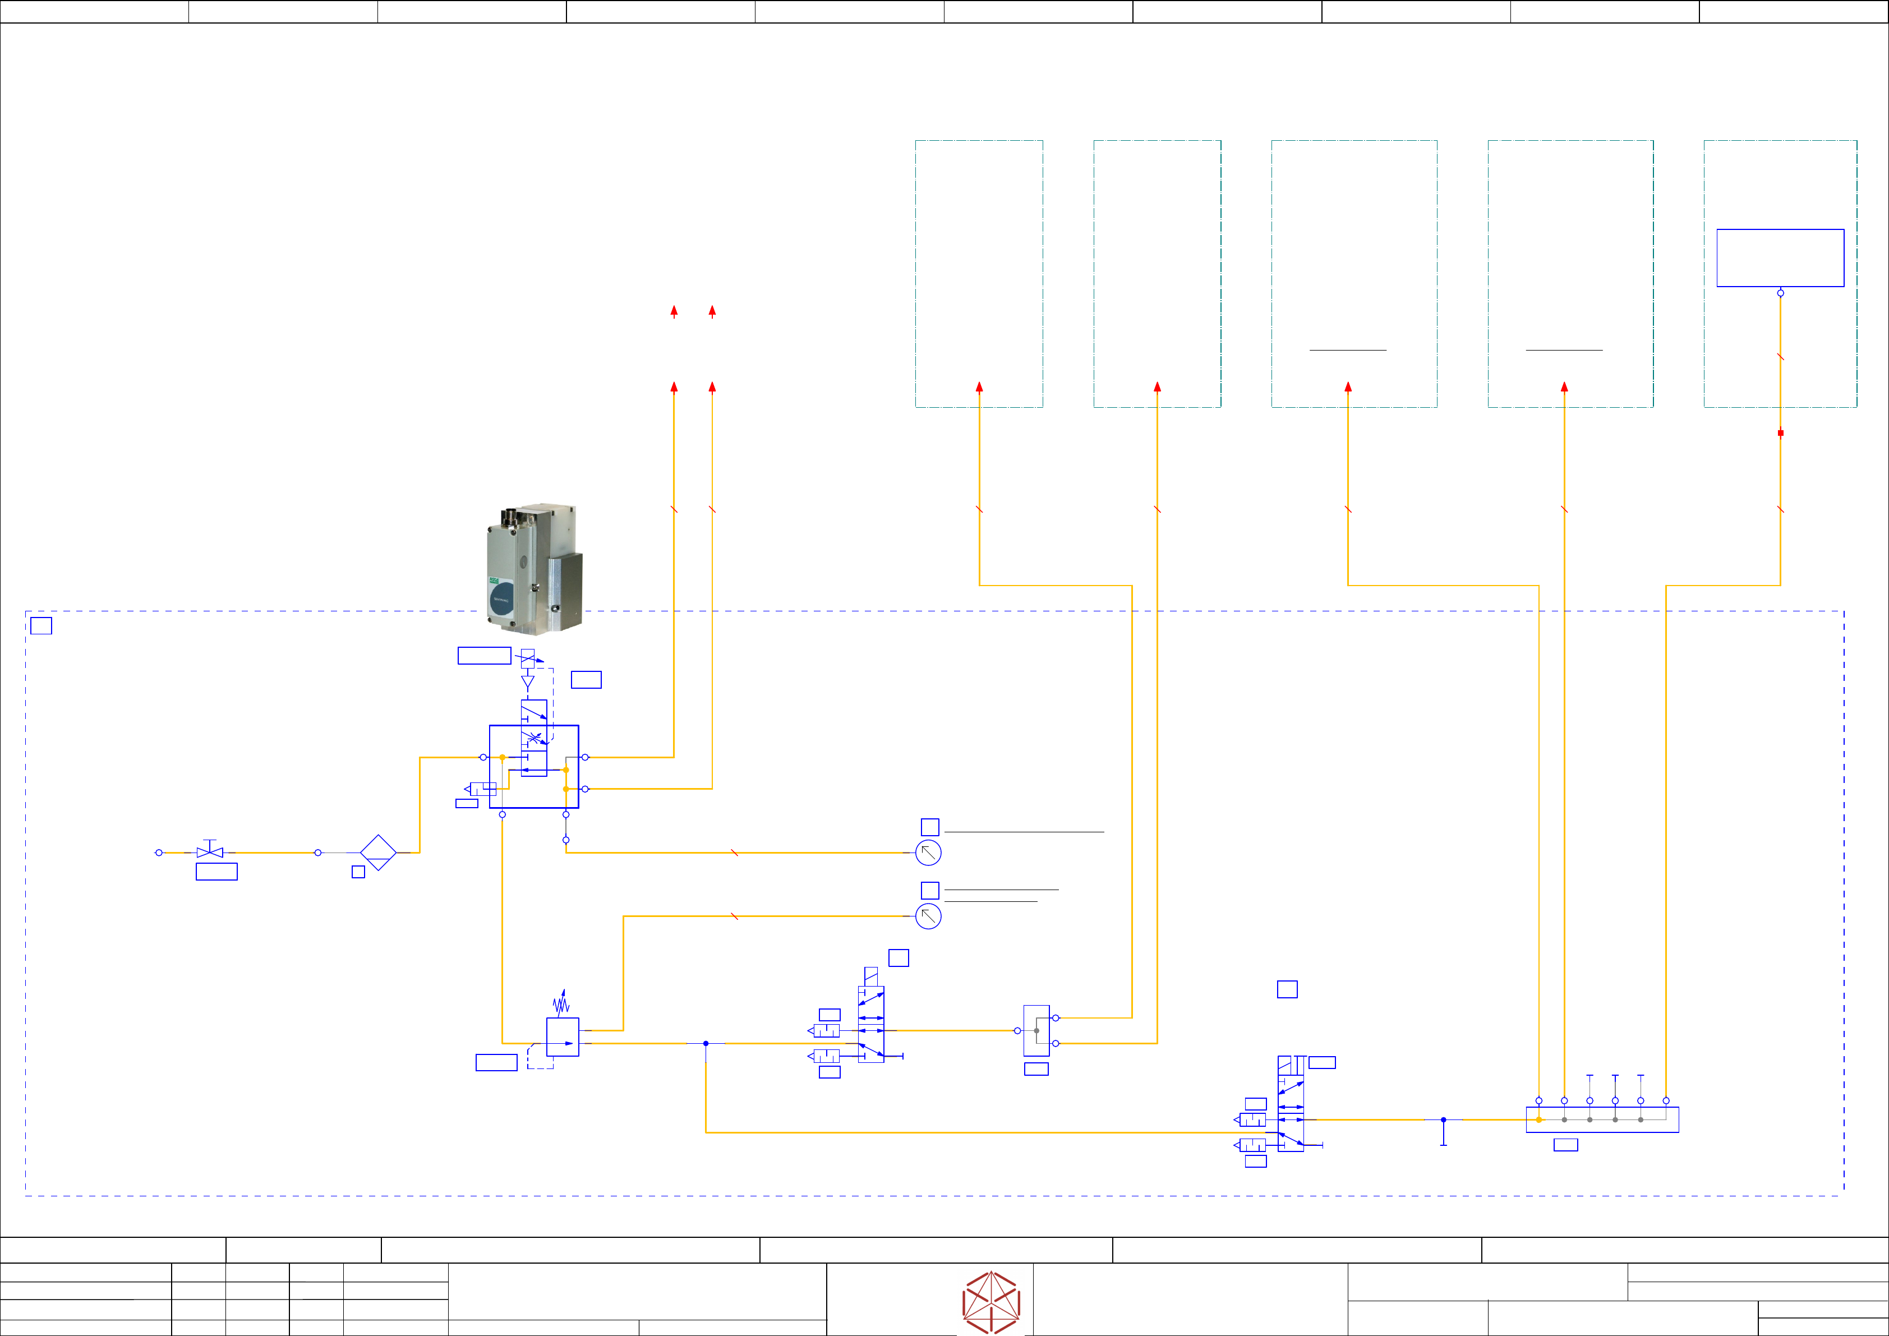The image size is (1889, 1336).
Task: Click the blue T-junction plug before the manifold
Action: coord(1443,1131)
